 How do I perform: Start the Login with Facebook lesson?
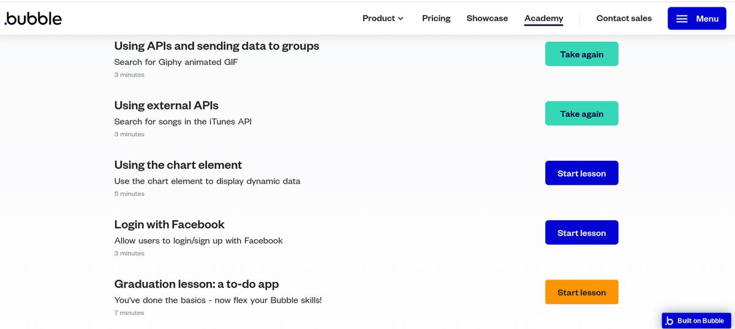(x=582, y=232)
